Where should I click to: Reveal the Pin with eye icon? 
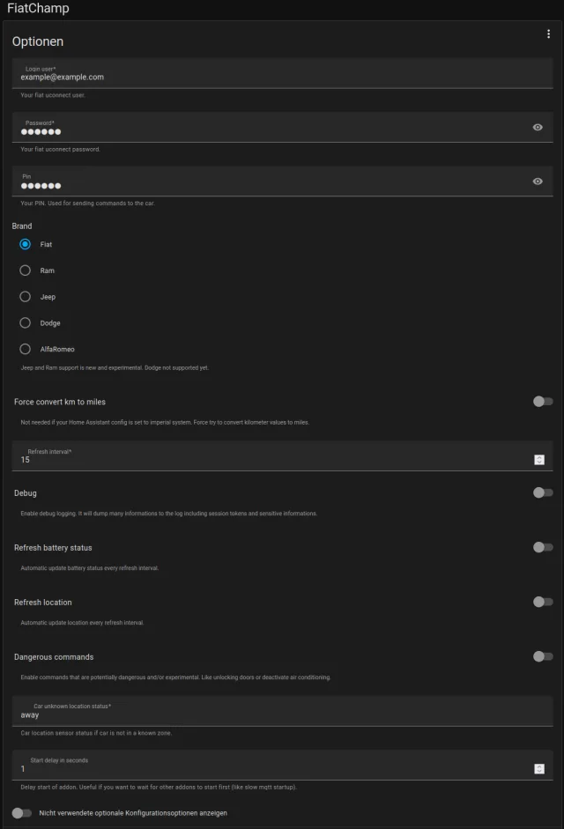click(x=538, y=181)
